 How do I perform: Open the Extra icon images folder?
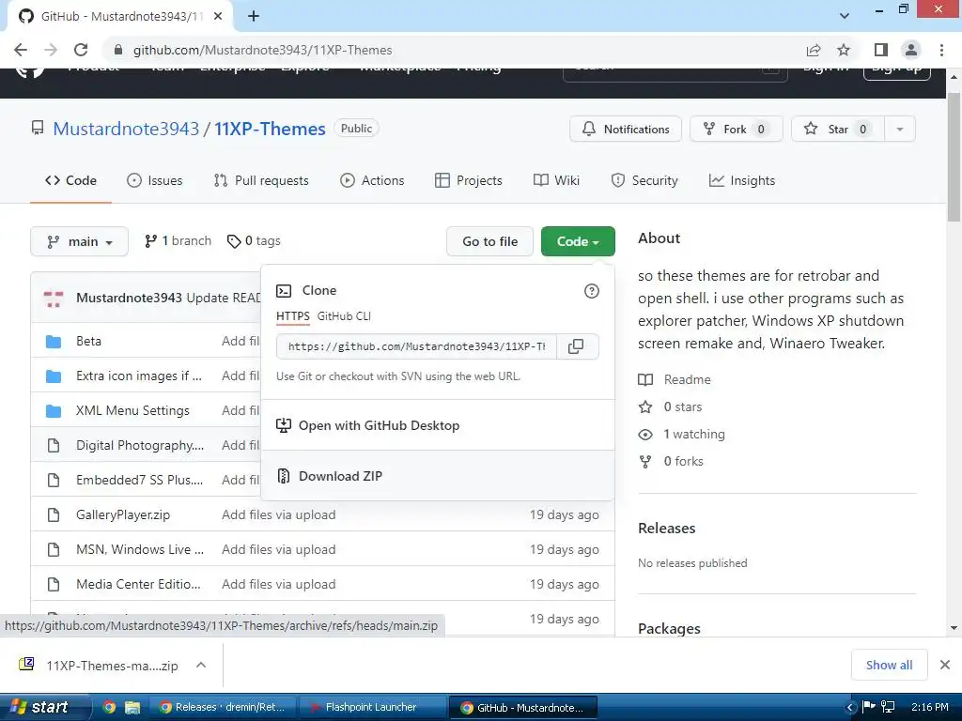139,376
